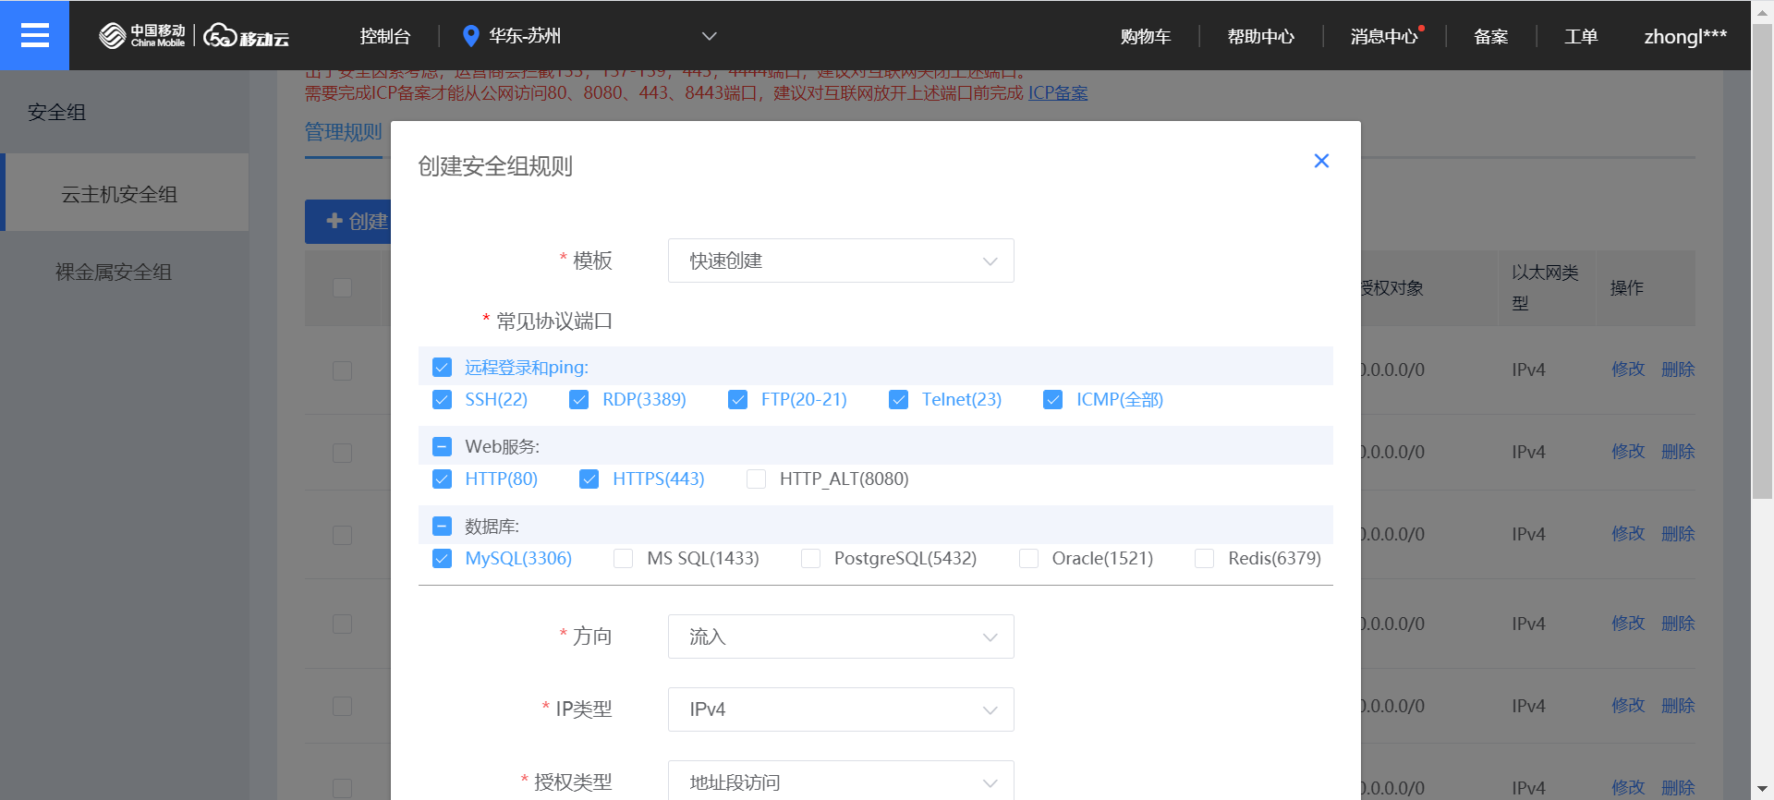Click the 安全组 sidebar heading
Screen dimensions: 1774x800
[56, 112]
